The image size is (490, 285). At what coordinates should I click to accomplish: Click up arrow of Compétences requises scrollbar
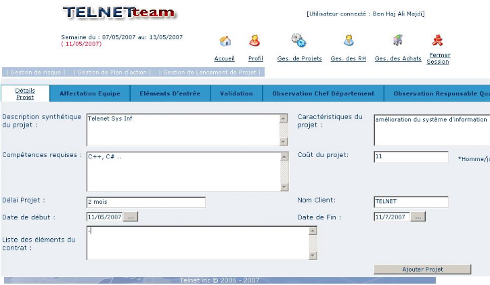[x=284, y=156]
